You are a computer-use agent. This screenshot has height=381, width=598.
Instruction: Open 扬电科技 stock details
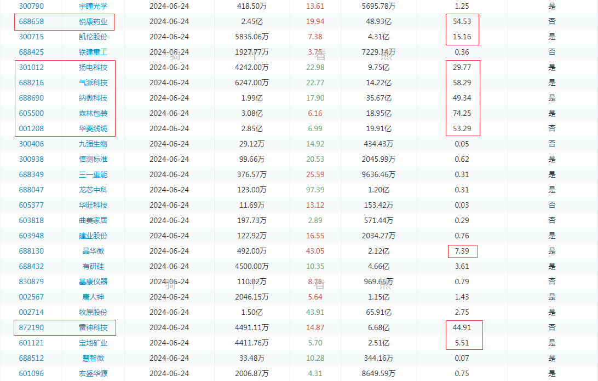click(93, 68)
